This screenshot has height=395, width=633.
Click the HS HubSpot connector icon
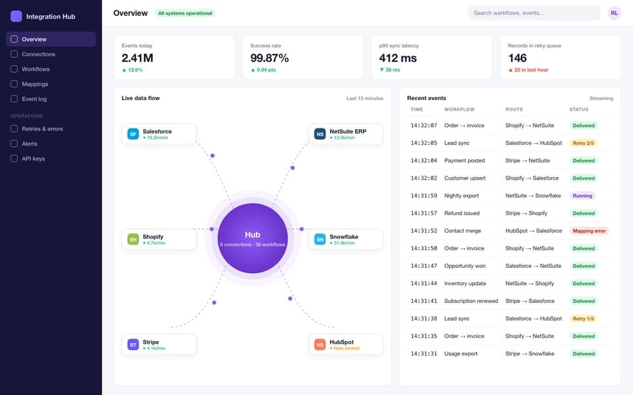(320, 344)
